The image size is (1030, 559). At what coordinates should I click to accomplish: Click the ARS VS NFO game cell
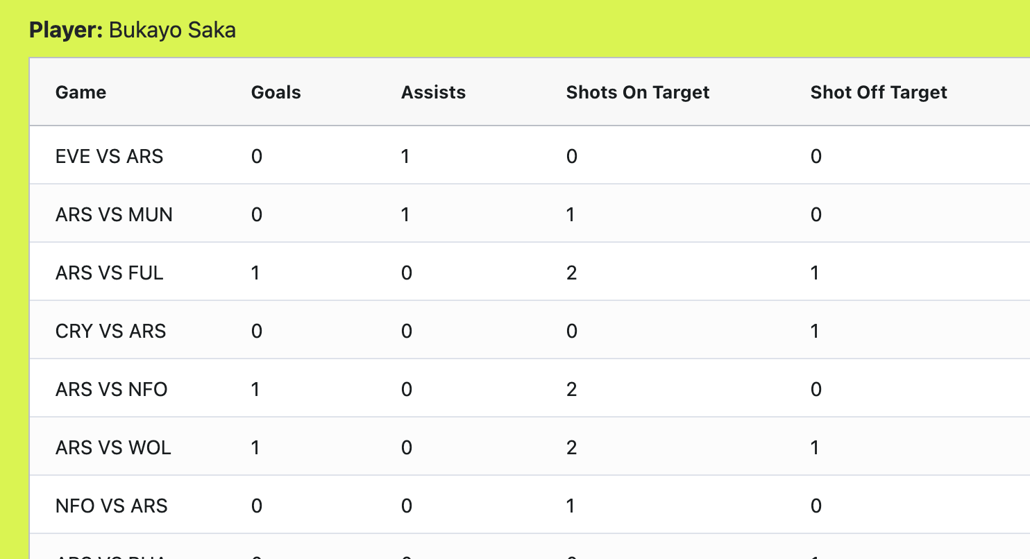[x=111, y=389]
